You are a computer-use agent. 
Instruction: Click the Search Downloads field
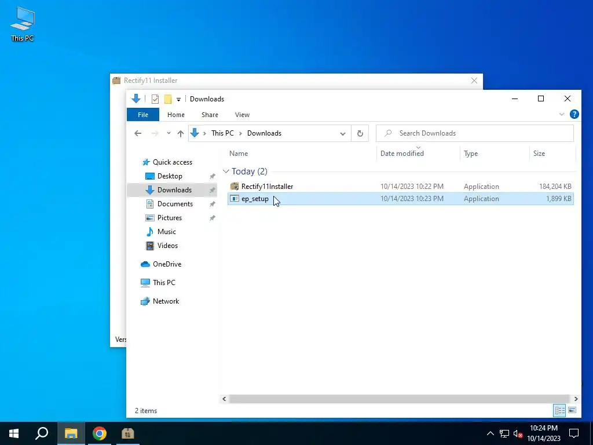[x=475, y=133]
